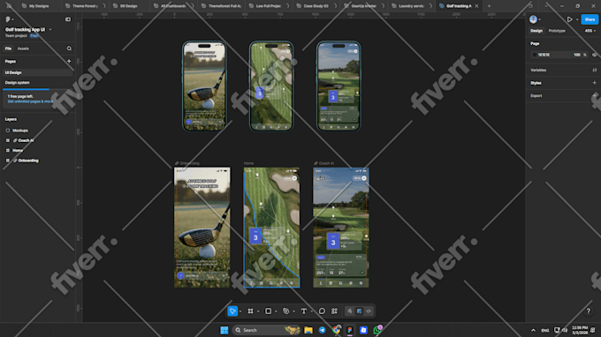Switch to Draw mode in toolbar
The width and height of the screenshot is (601, 337).
[350, 311]
